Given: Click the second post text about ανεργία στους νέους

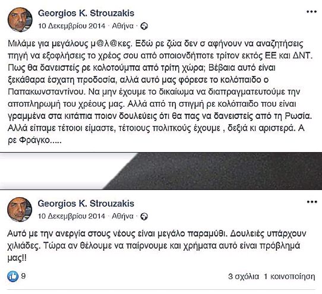Looking at the screenshot, I should [156, 245].
